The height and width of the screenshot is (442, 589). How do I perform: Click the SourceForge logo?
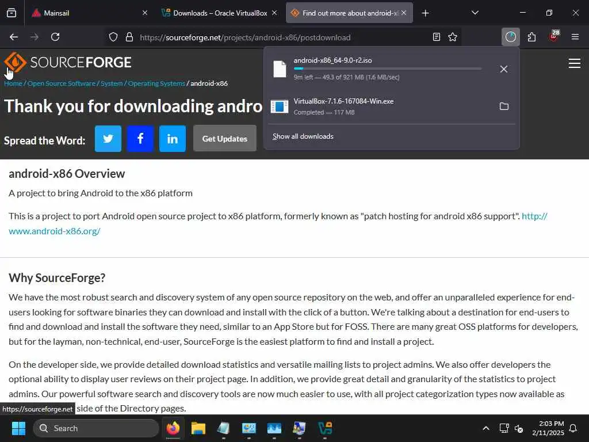click(68, 62)
